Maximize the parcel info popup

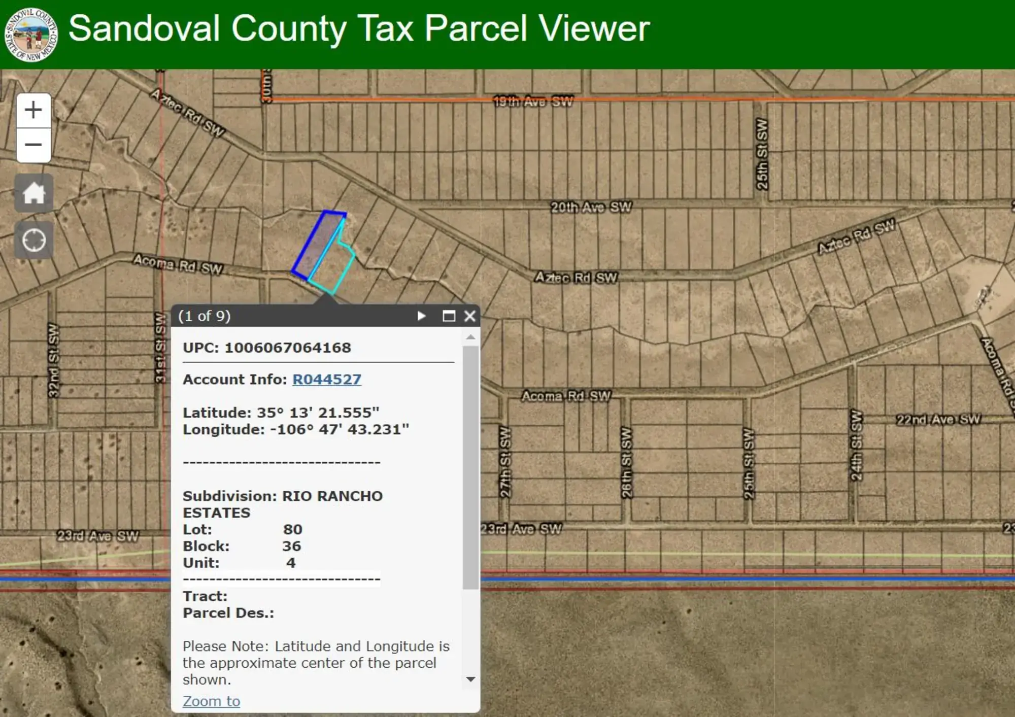click(x=449, y=316)
